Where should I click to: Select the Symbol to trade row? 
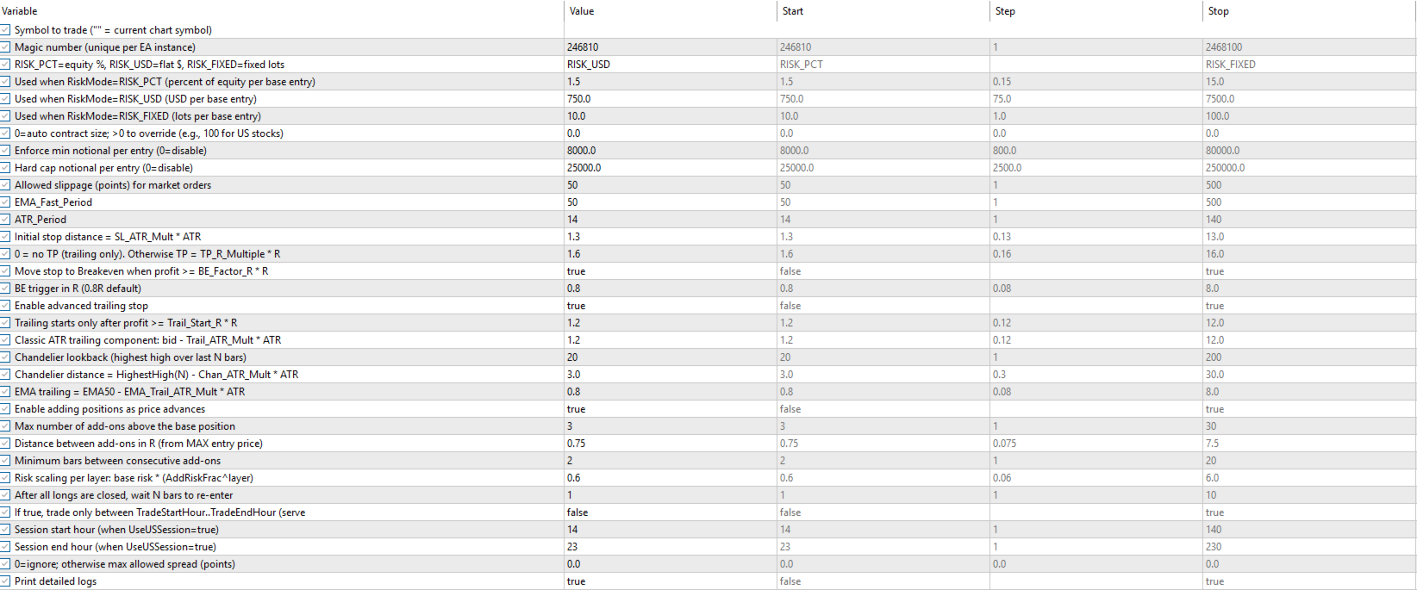point(282,30)
